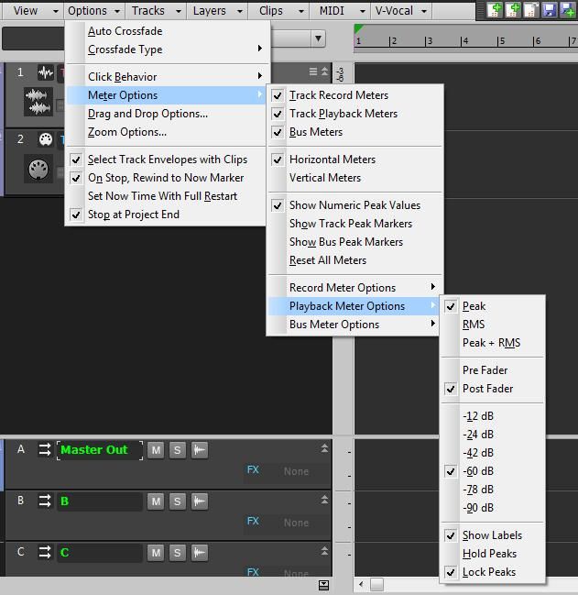
Task: Click the audio waveform icon on track 1
Action: click(x=45, y=72)
